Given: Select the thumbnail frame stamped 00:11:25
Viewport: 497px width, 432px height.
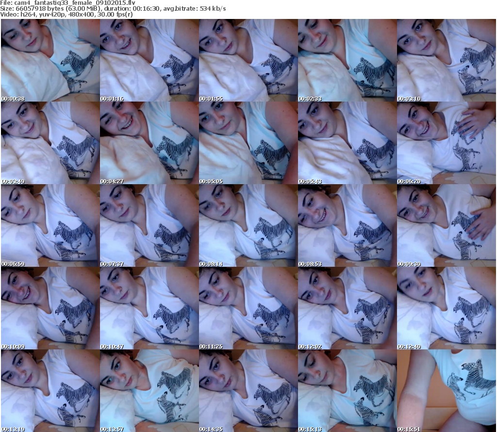Looking at the screenshot, I should (248, 308).
